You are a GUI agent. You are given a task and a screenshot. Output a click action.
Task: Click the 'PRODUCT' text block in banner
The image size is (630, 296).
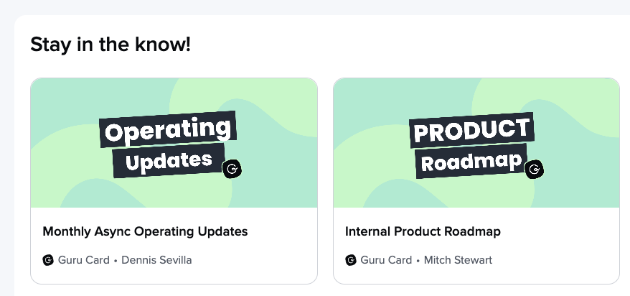(471, 130)
